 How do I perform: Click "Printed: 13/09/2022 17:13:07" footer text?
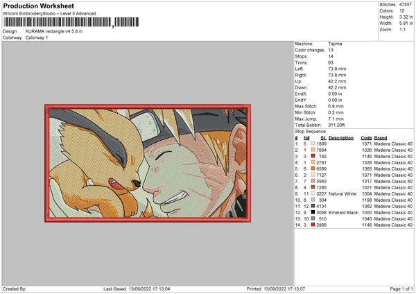click(276, 288)
